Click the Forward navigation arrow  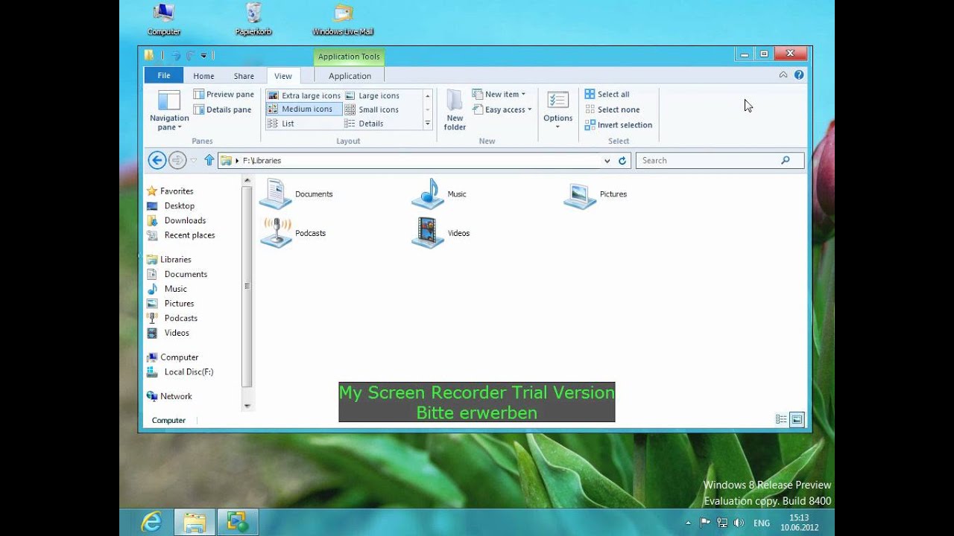click(177, 160)
